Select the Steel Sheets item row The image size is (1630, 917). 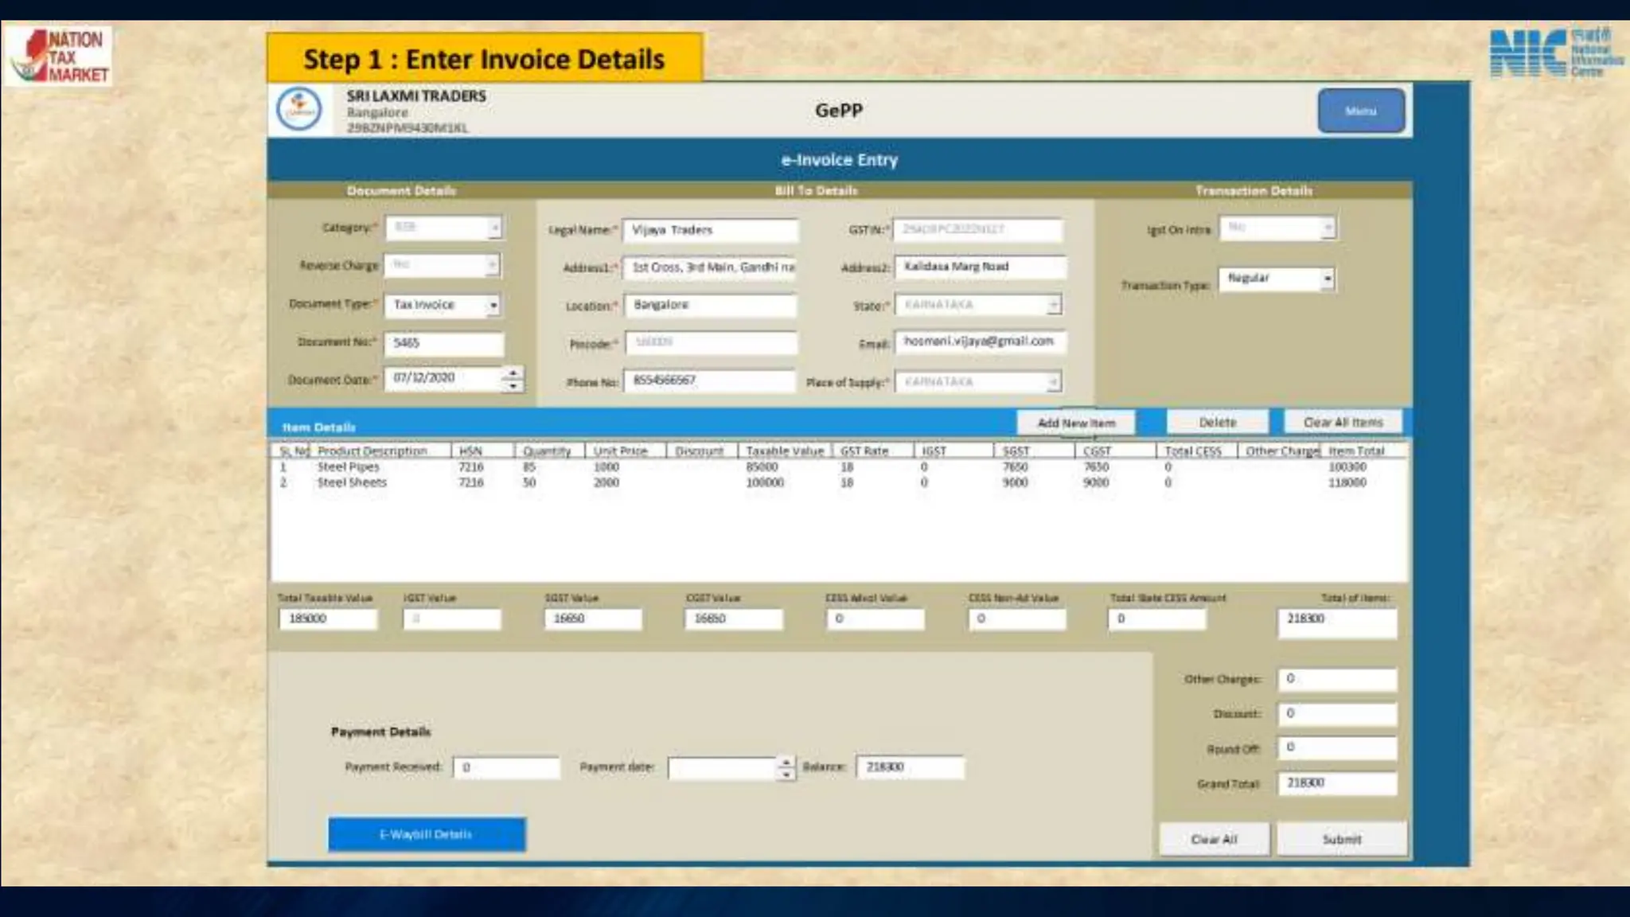(352, 482)
